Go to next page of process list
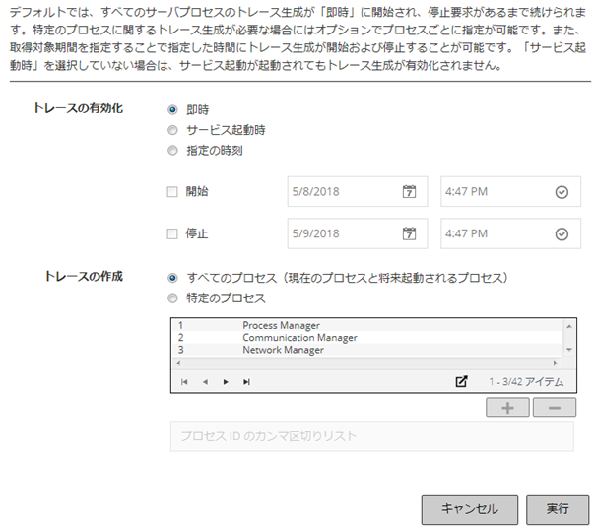Screen dimensions: 595x530 [226, 382]
